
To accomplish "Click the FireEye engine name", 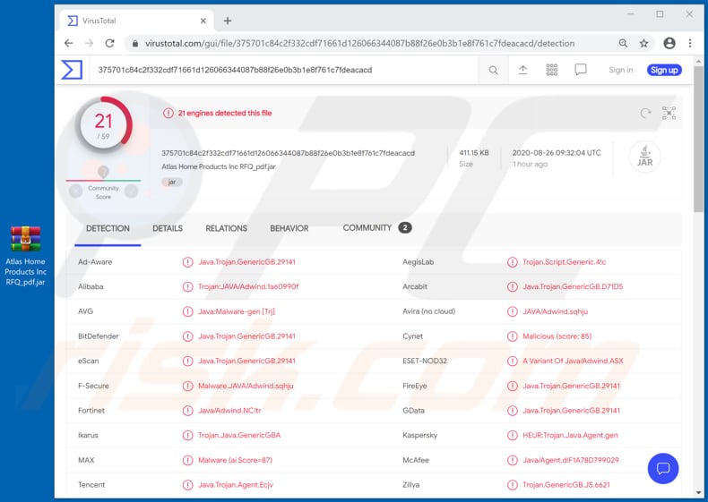I will (x=415, y=386).
